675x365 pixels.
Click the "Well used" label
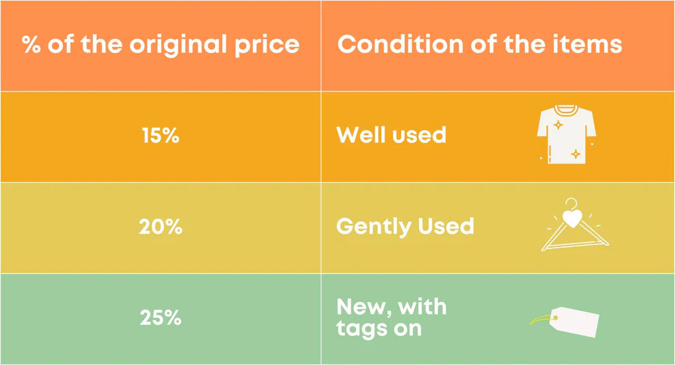391,135
